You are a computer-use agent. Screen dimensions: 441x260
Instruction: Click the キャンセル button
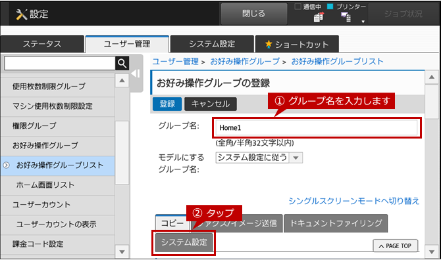pos(211,104)
